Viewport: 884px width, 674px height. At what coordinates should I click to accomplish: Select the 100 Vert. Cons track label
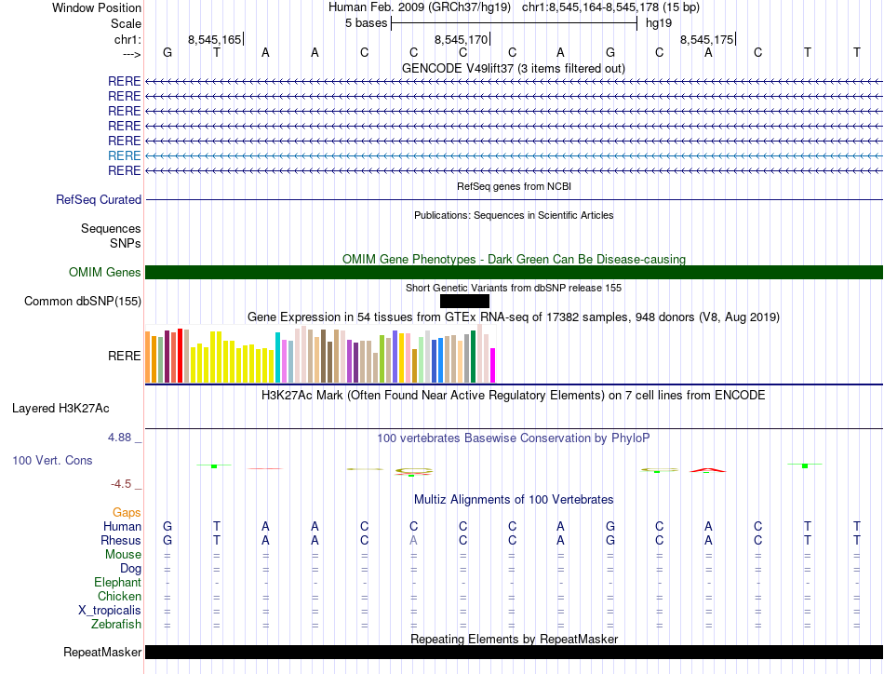[x=52, y=460]
